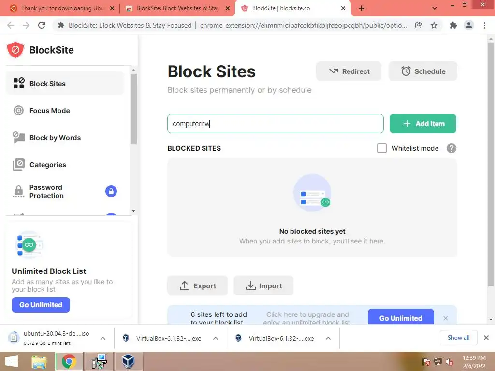This screenshot has height=371, width=495.
Task: Click the VirtualBox cube taskbar icon
Action: [129, 361]
